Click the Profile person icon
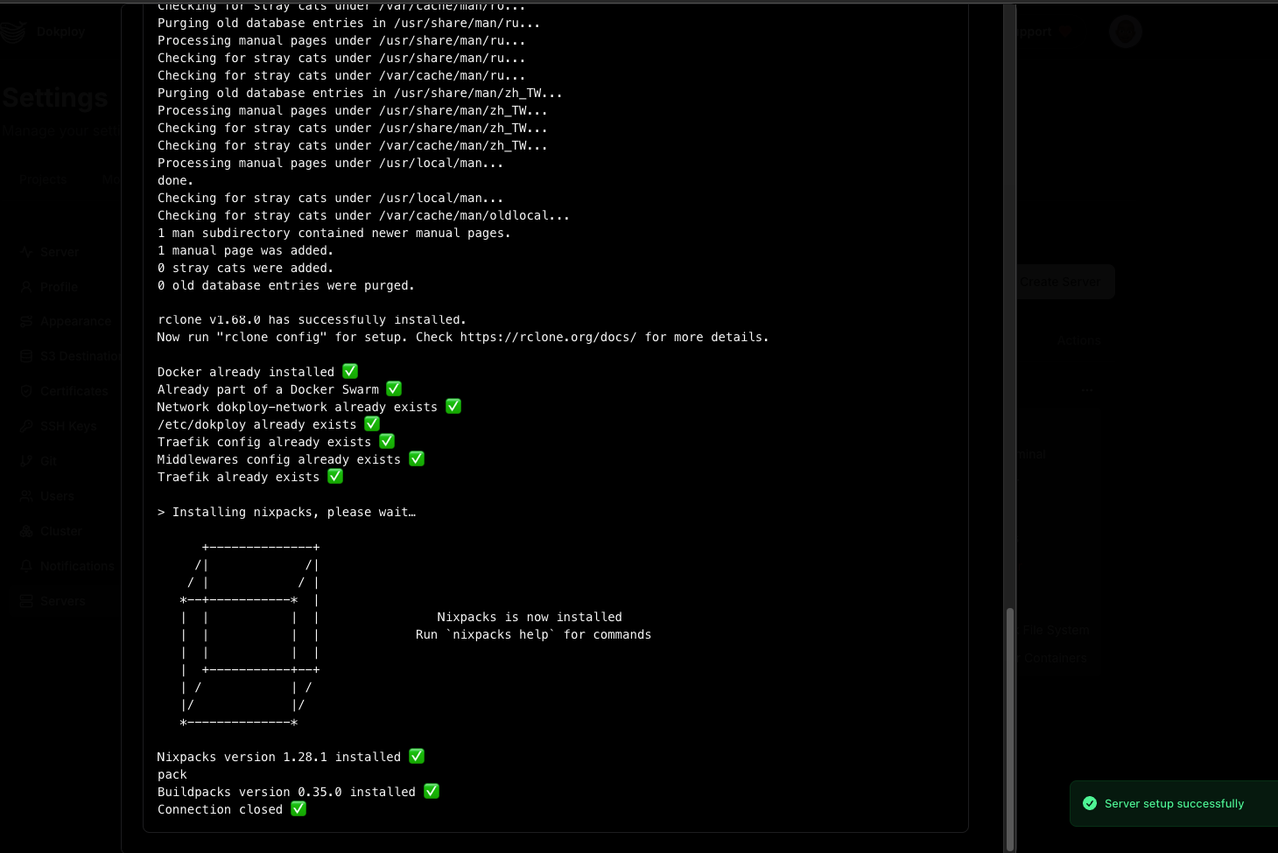1278x853 pixels. [x=26, y=287]
